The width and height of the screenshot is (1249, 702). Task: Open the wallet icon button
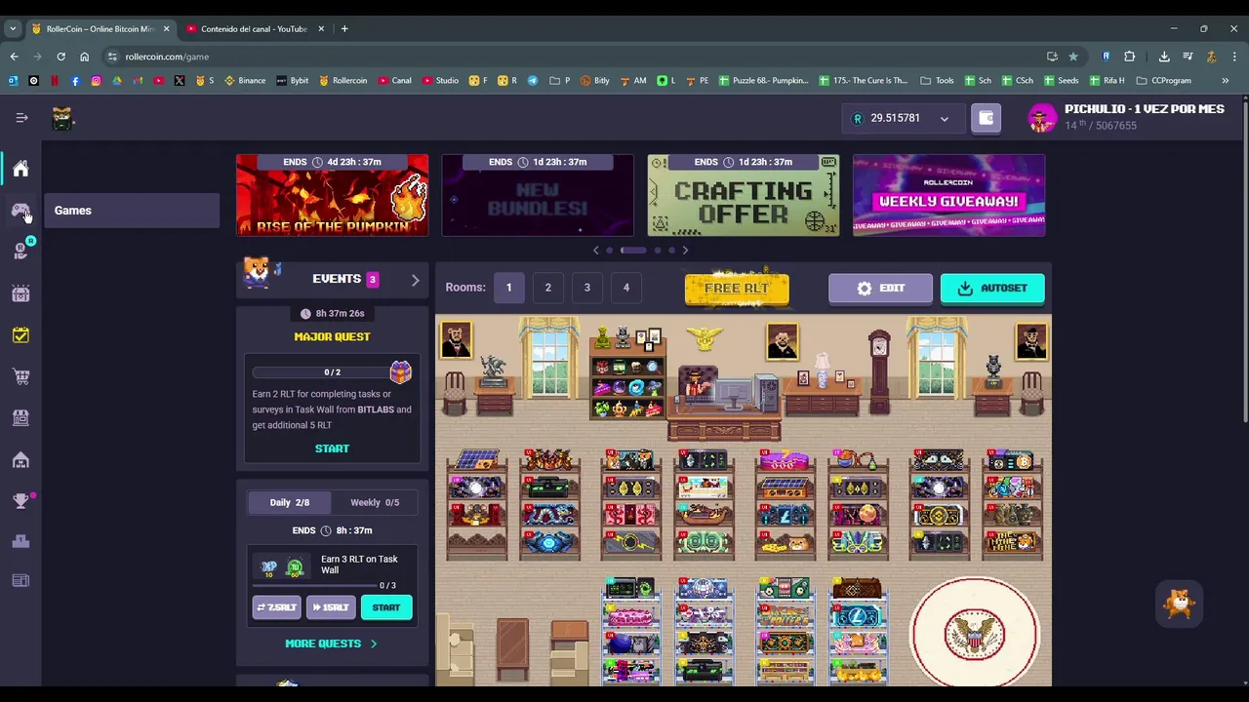pyautogui.click(x=986, y=118)
